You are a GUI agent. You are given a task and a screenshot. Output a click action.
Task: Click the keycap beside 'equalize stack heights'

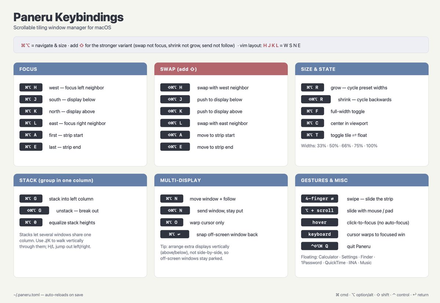pyautogui.click(x=31, y=222)
